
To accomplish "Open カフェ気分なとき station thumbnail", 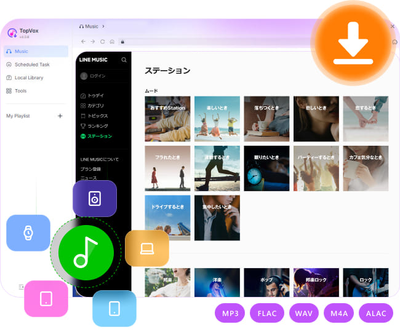I will (x=366, y=168).
